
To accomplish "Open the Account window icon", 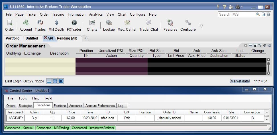I will click(26, 26).
